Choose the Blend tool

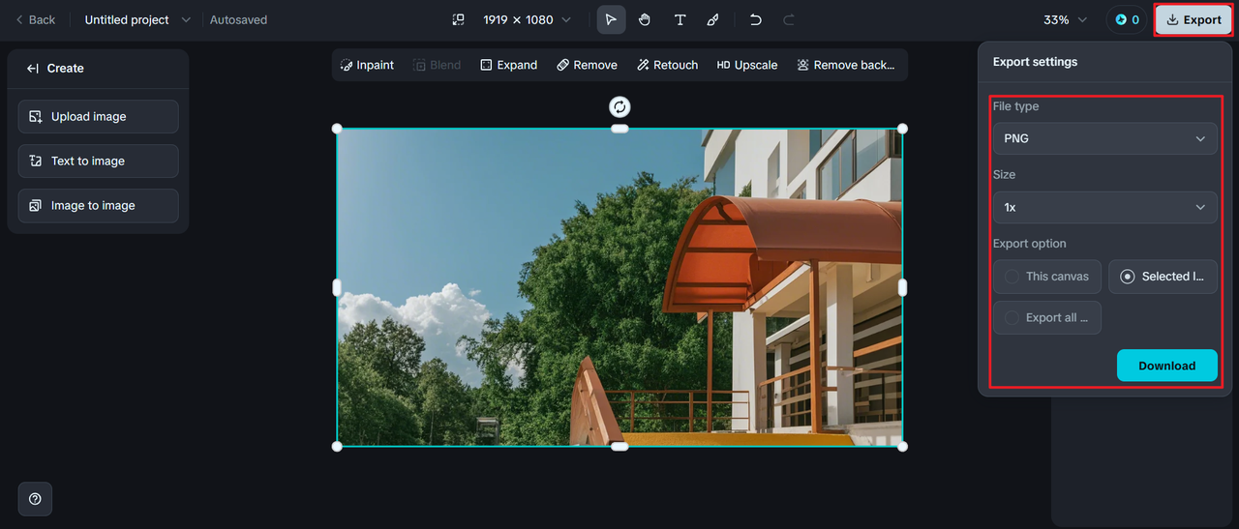(438, 65)
